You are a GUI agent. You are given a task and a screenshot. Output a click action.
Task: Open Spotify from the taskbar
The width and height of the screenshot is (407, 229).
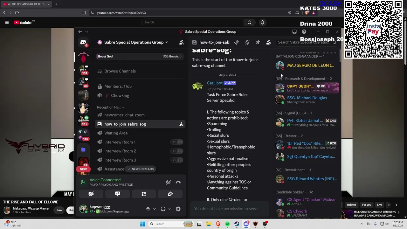pyautogui.click(x=227, y=224)
